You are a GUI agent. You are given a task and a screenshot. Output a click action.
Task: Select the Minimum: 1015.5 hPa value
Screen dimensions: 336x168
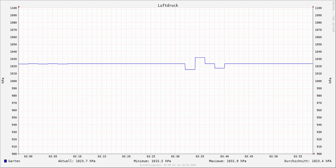[x=152, y=161]
